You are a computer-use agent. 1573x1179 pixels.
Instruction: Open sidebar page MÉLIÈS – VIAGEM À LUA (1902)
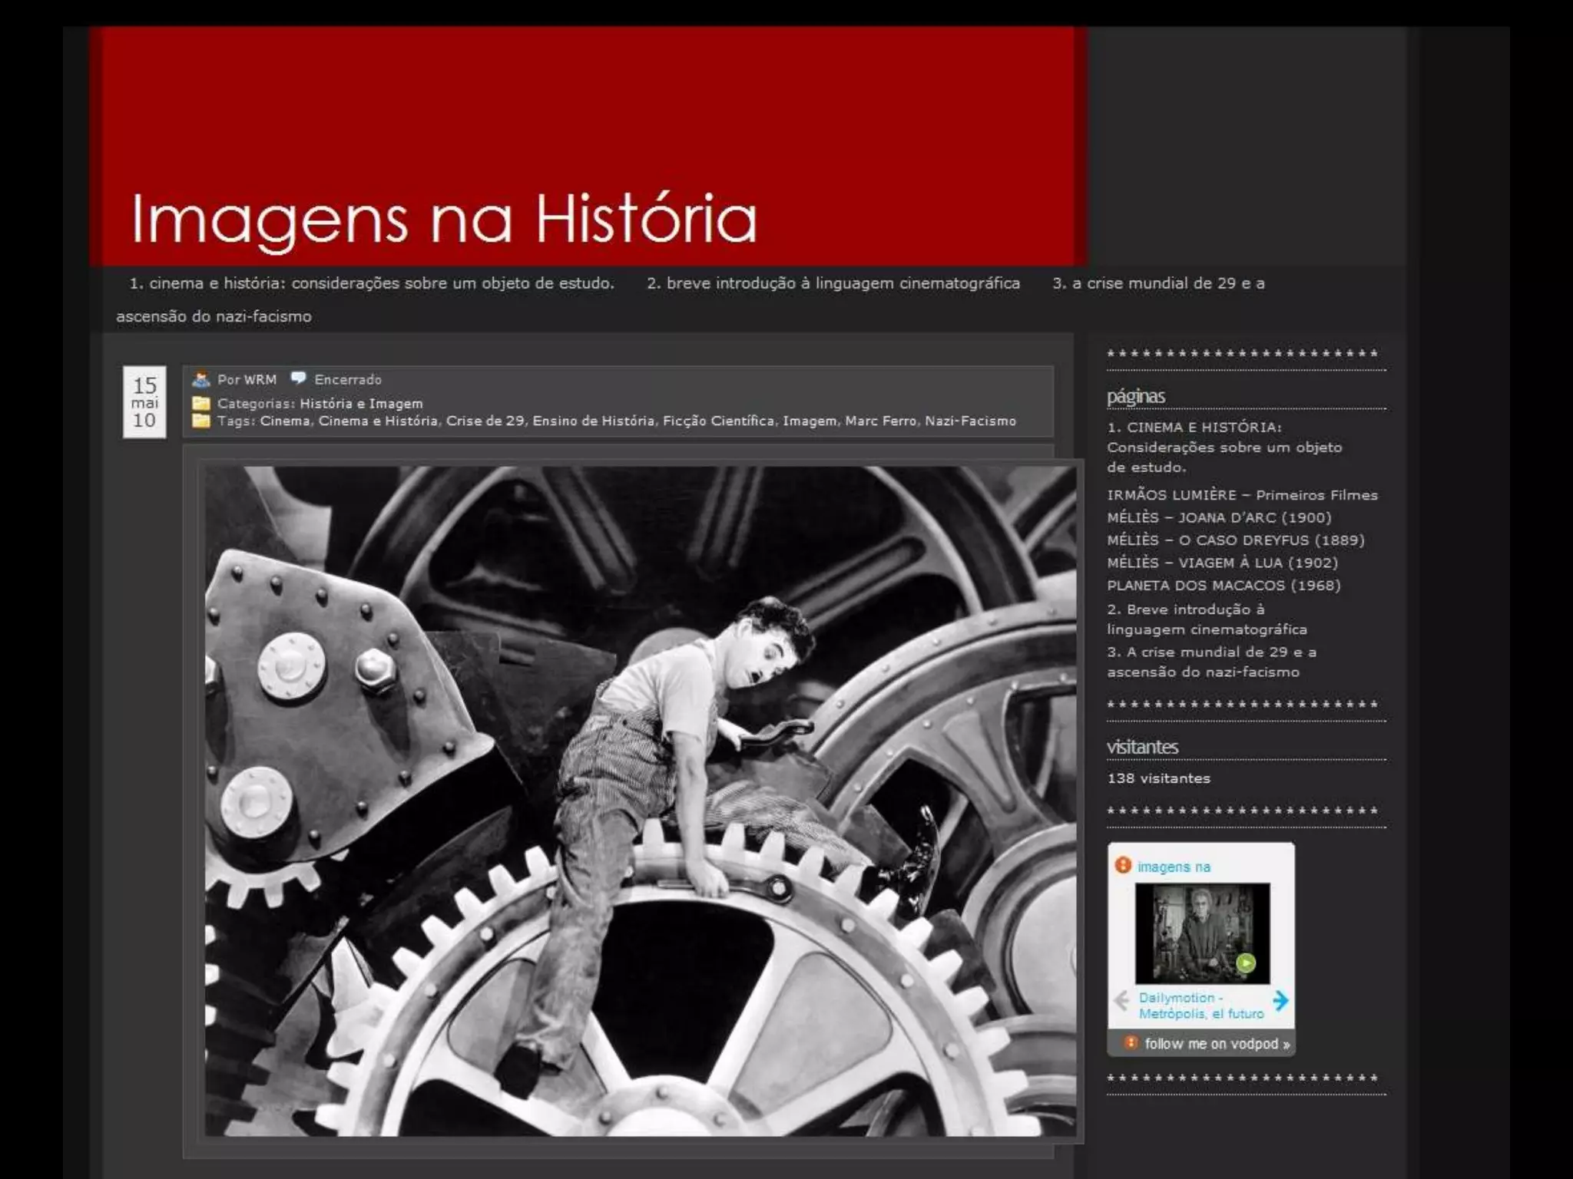pos(1222,563)
